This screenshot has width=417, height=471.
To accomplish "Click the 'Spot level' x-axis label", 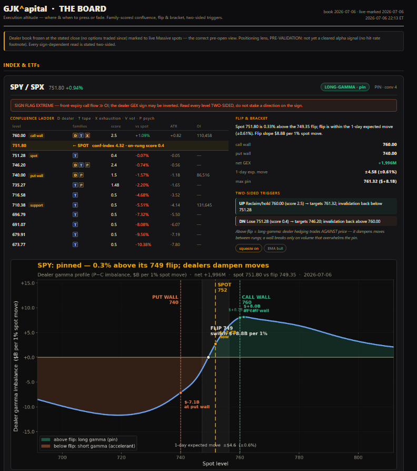I will 215,464.
